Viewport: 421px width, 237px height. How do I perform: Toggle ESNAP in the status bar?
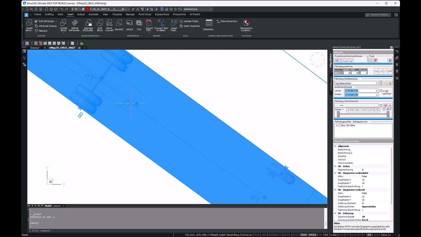click(304, 235)
